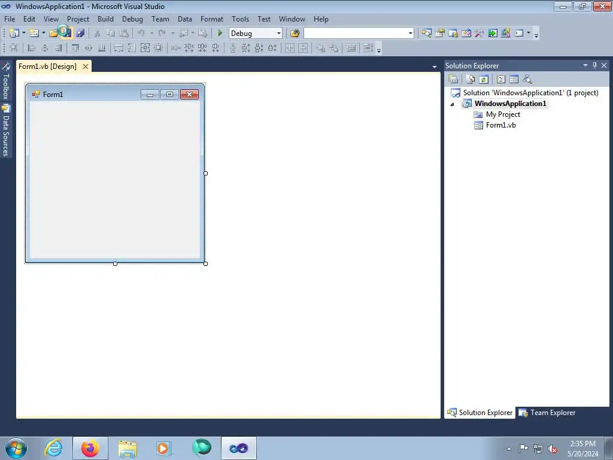The height and width of the screenshot is (460, 613).
Task: Open the Find combo box dropdown arrow
Action: [411, 34]
